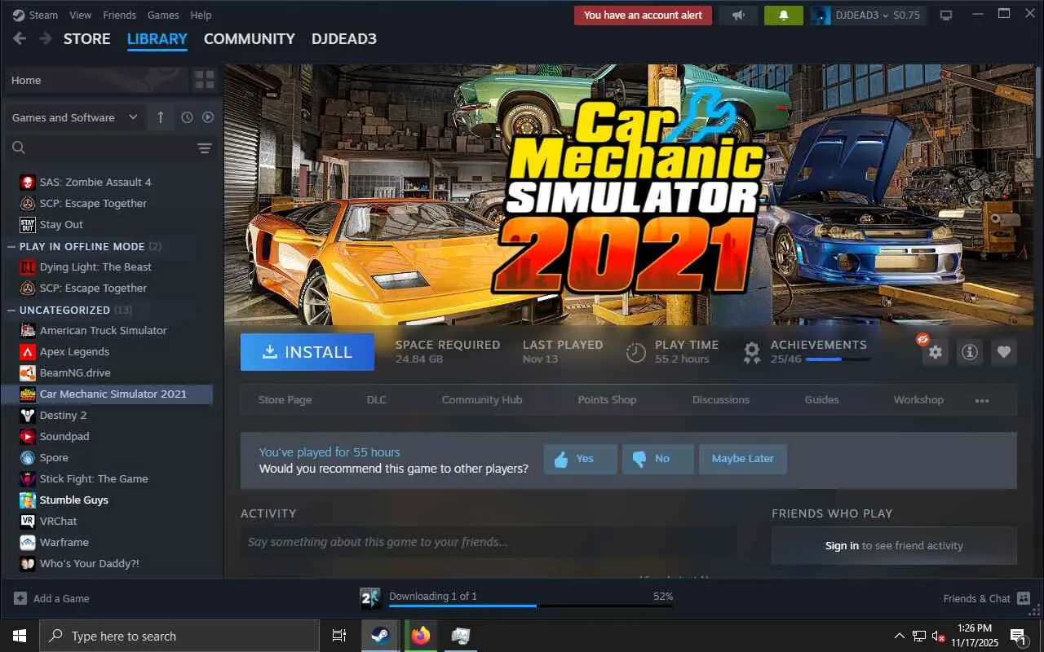Open the Help menu
Screen dimensions: 1044x652
201,15
